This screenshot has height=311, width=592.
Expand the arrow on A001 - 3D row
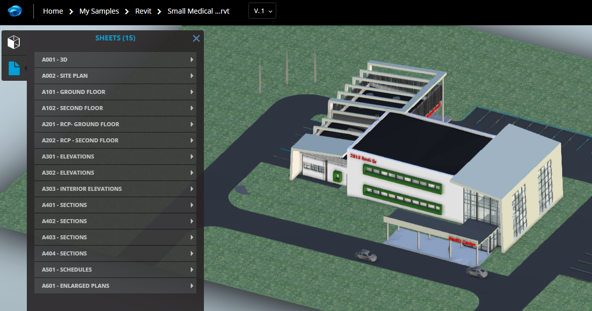pos(192,59)
